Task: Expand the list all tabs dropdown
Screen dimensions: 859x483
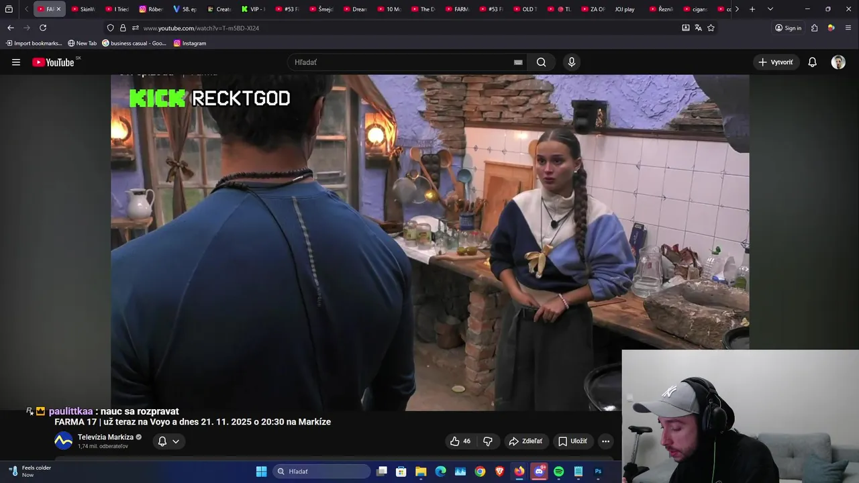Action: [x=770, y=9]
